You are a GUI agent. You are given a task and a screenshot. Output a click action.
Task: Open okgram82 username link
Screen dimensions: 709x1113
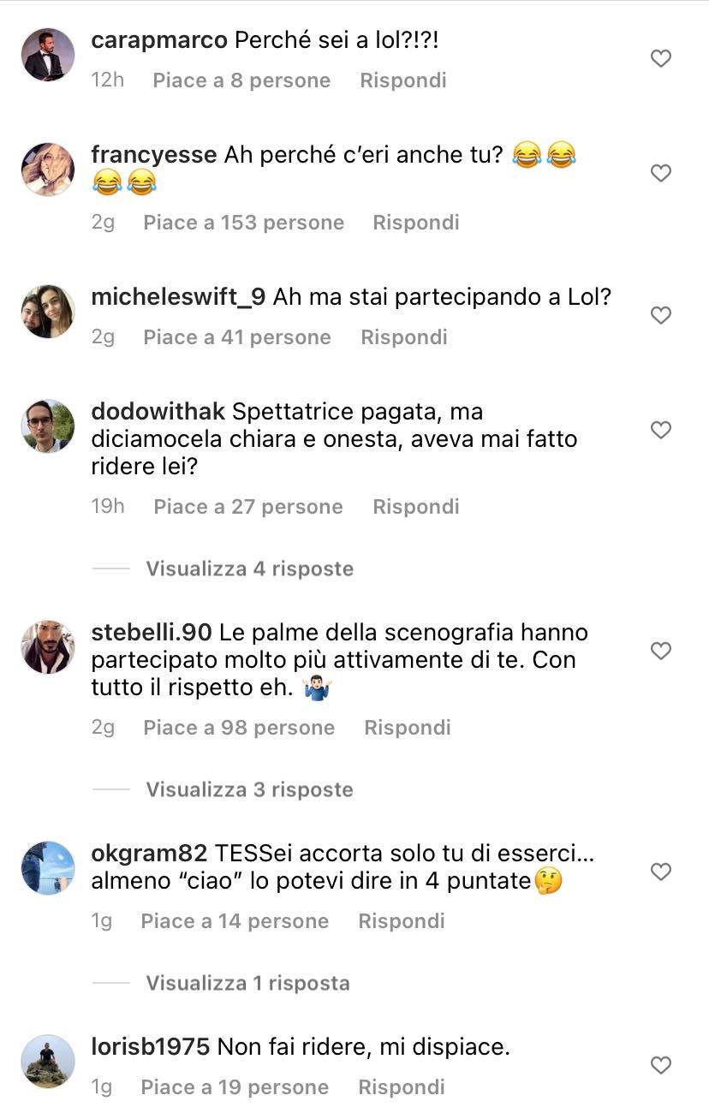click(x=149, y=854)
